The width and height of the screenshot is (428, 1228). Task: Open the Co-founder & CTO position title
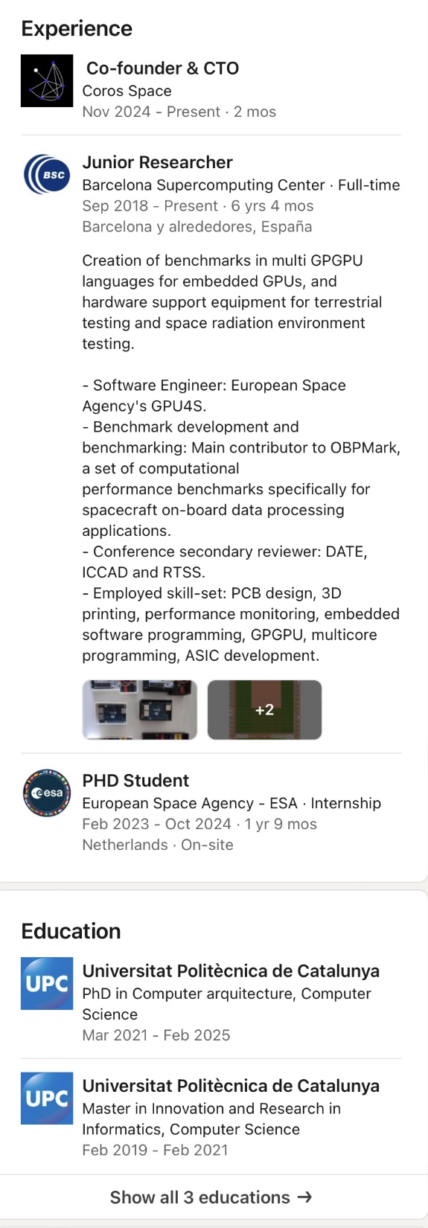point(163,68)
